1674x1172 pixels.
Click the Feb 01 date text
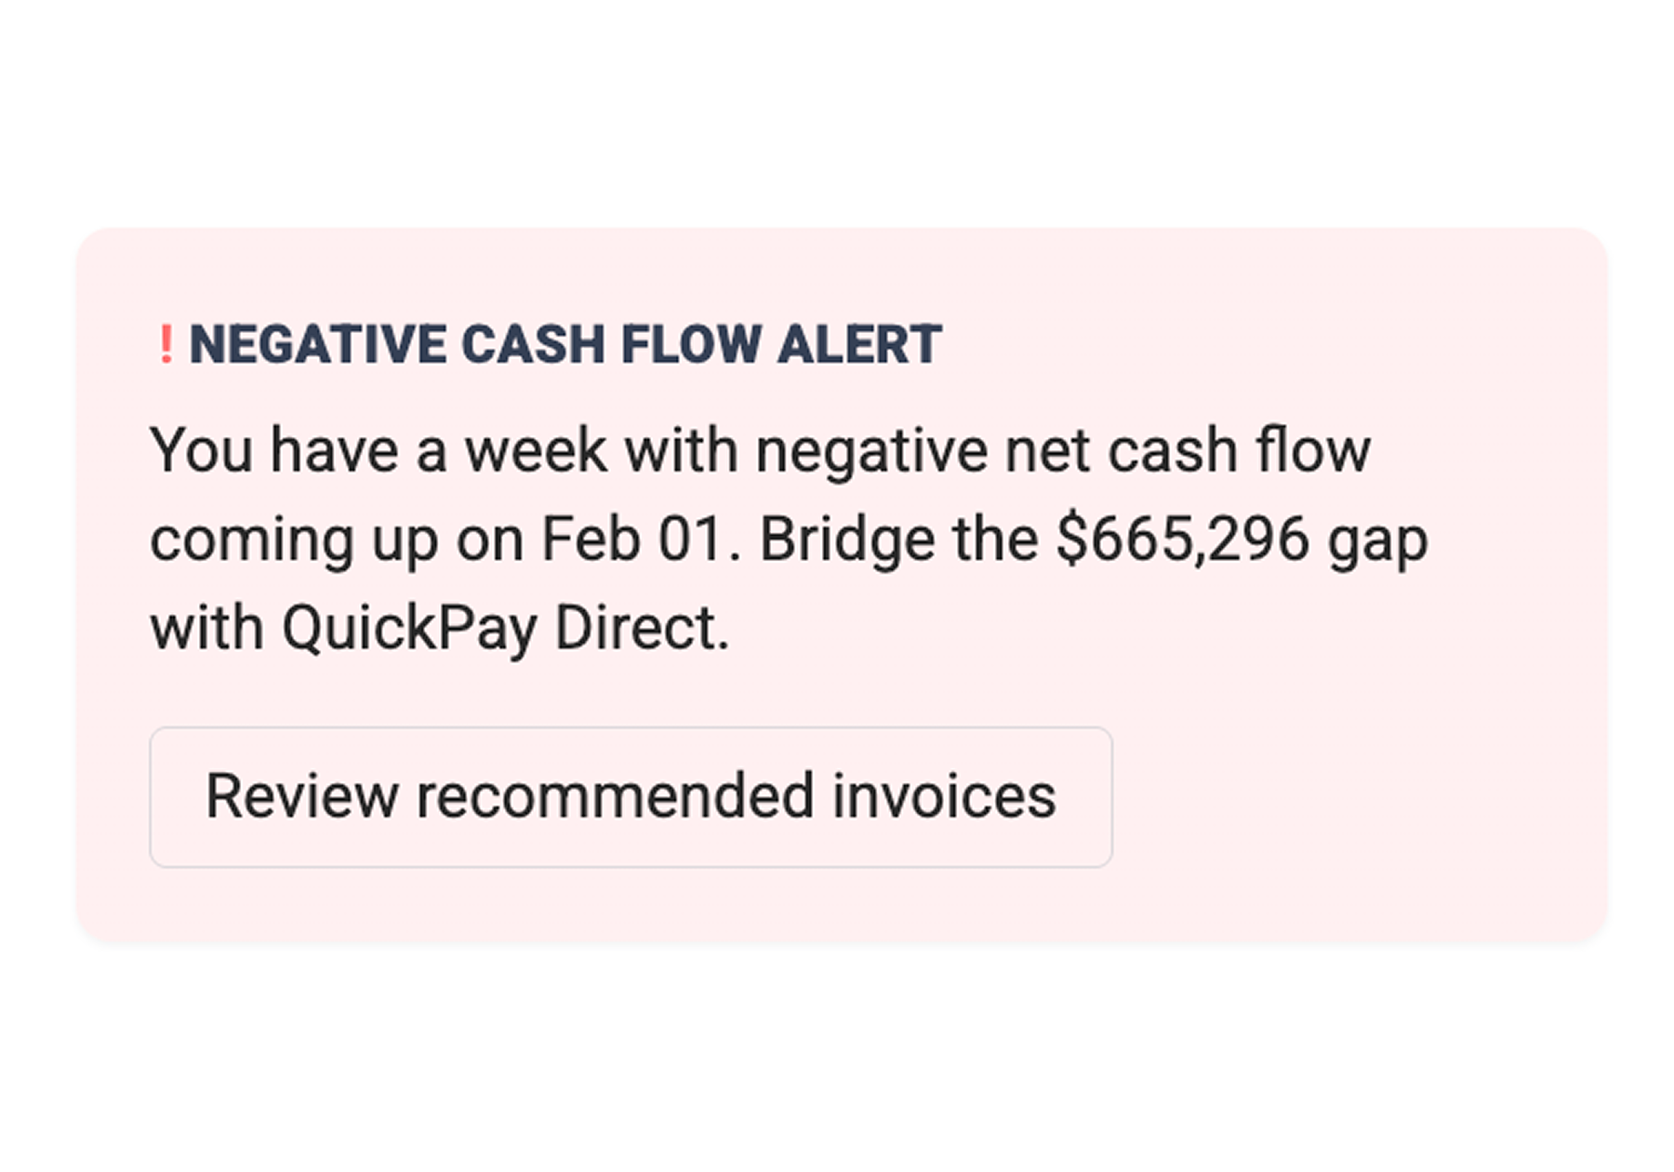[631, 539]
